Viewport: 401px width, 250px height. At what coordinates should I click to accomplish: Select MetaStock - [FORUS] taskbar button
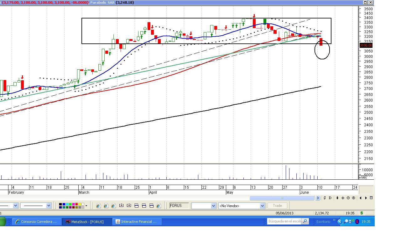coord(87,222)
